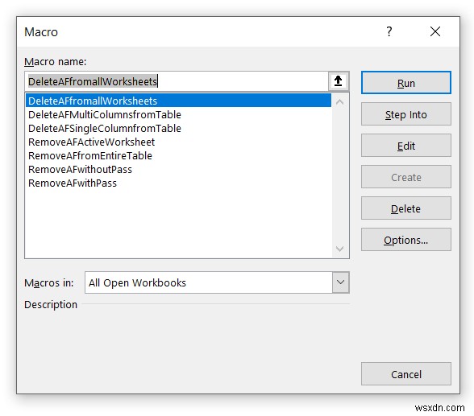Click the Macro name input field
This screenshot has height=416, width=474.
[x=177, y=81]
